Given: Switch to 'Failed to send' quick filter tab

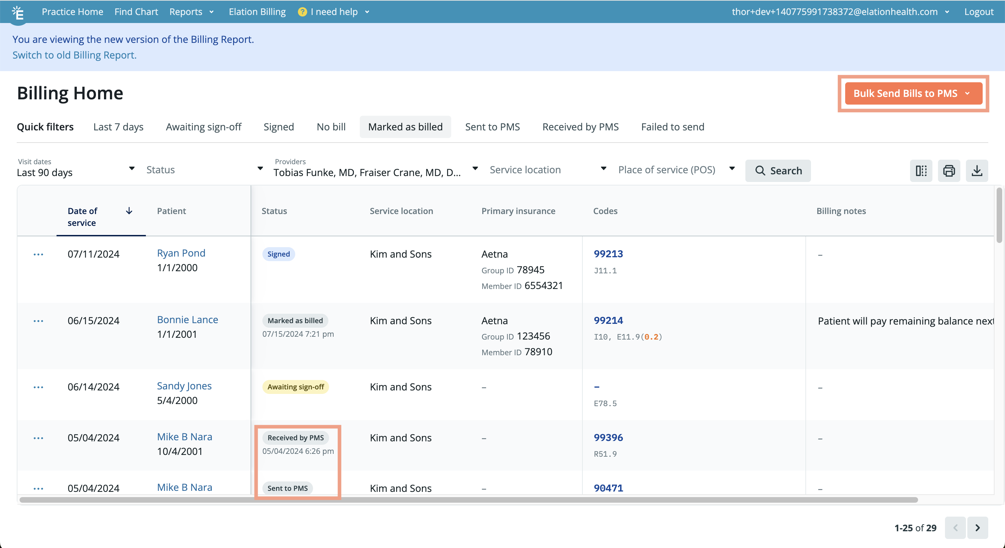Looking at the screenshot, I should 673,127.
